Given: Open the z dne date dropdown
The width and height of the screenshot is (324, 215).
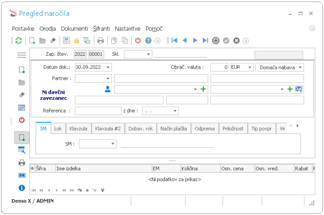Looking at the screenshot, I should [175, 111].
